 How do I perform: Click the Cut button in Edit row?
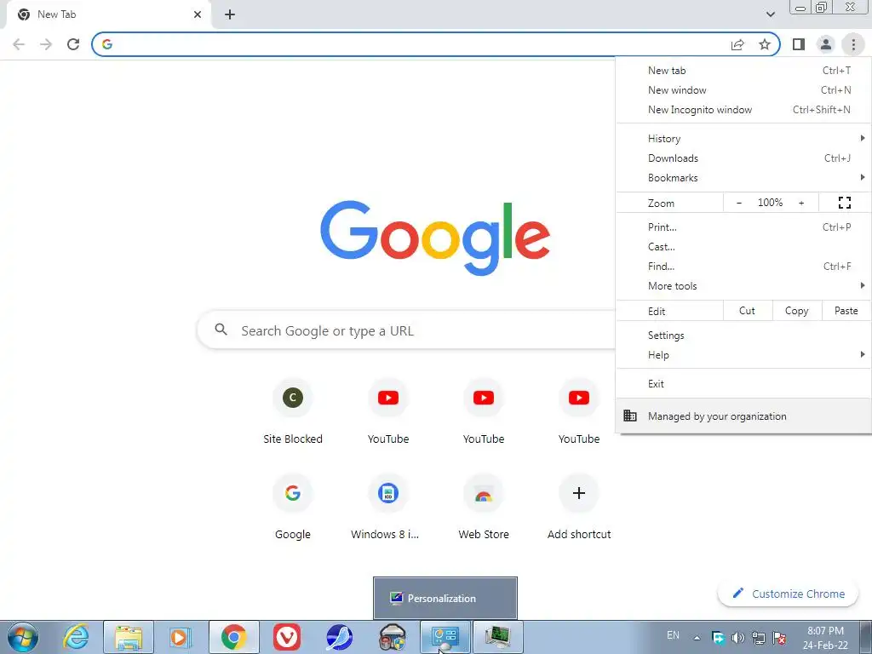coord(748,311)
